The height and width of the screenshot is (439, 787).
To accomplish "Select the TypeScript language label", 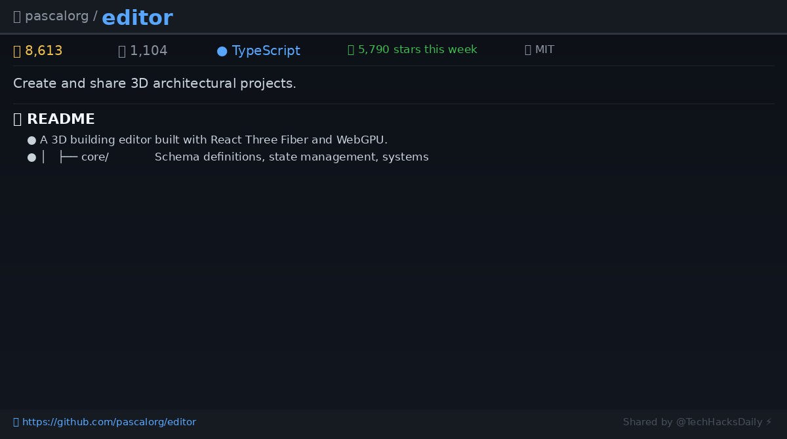I will pyautogui.click(x=266, y=50).
